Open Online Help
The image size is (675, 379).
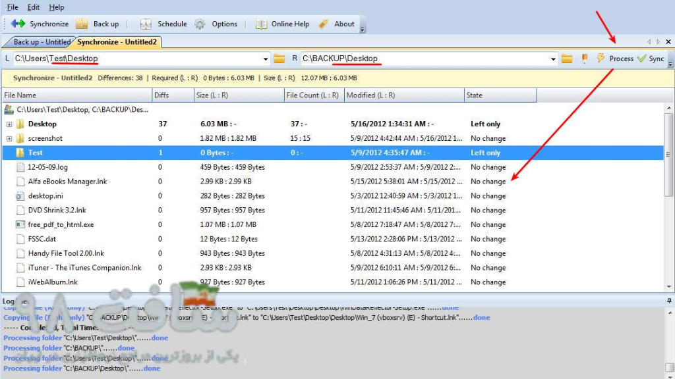pos(282,24)
